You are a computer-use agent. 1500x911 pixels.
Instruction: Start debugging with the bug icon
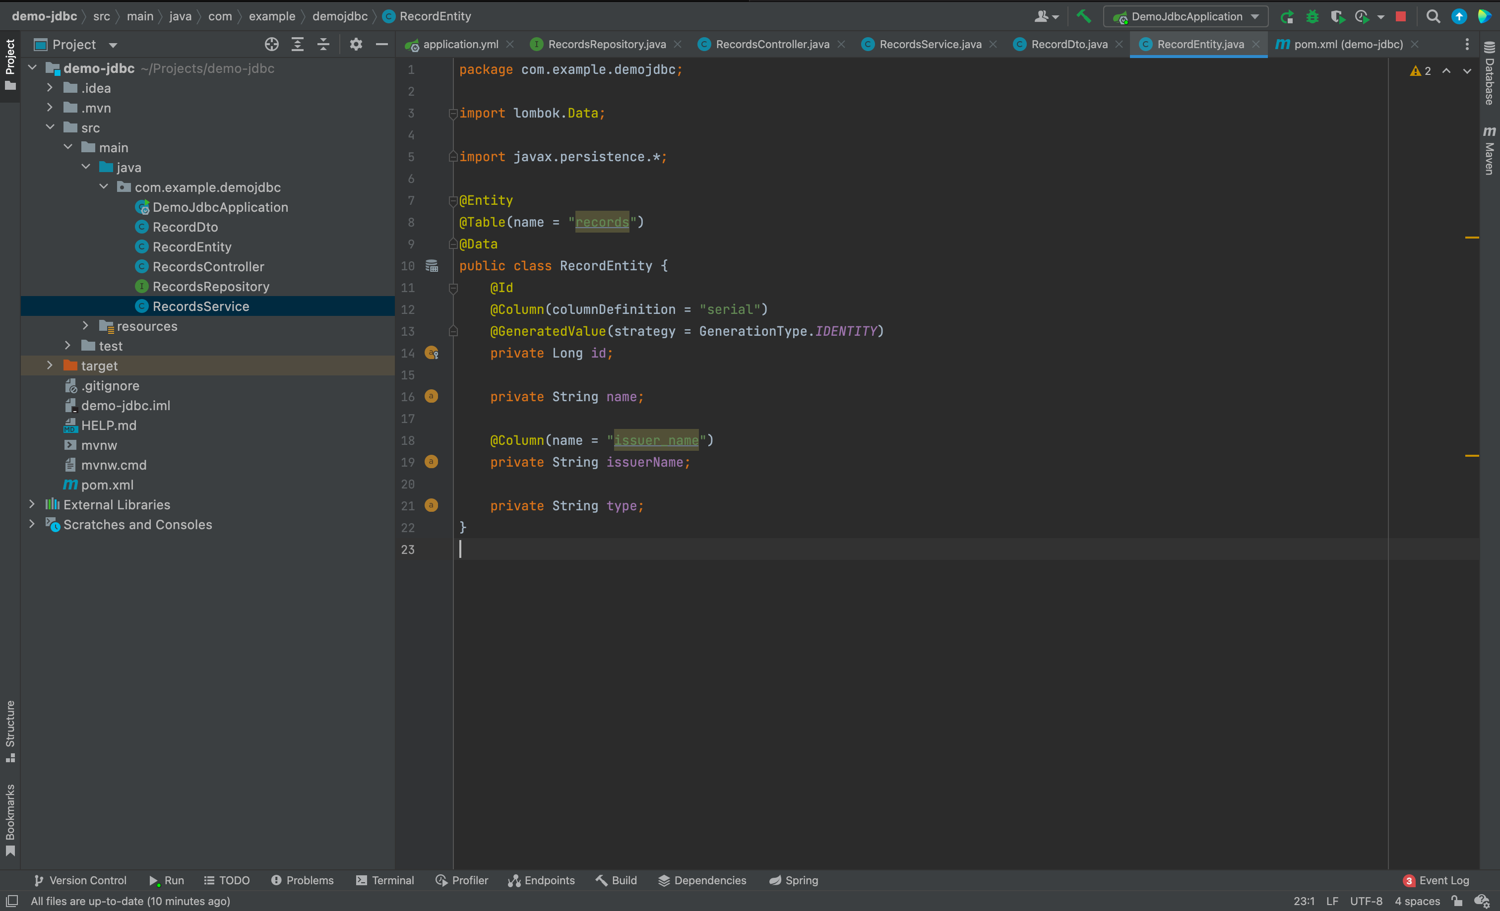tap(1312, 16)
